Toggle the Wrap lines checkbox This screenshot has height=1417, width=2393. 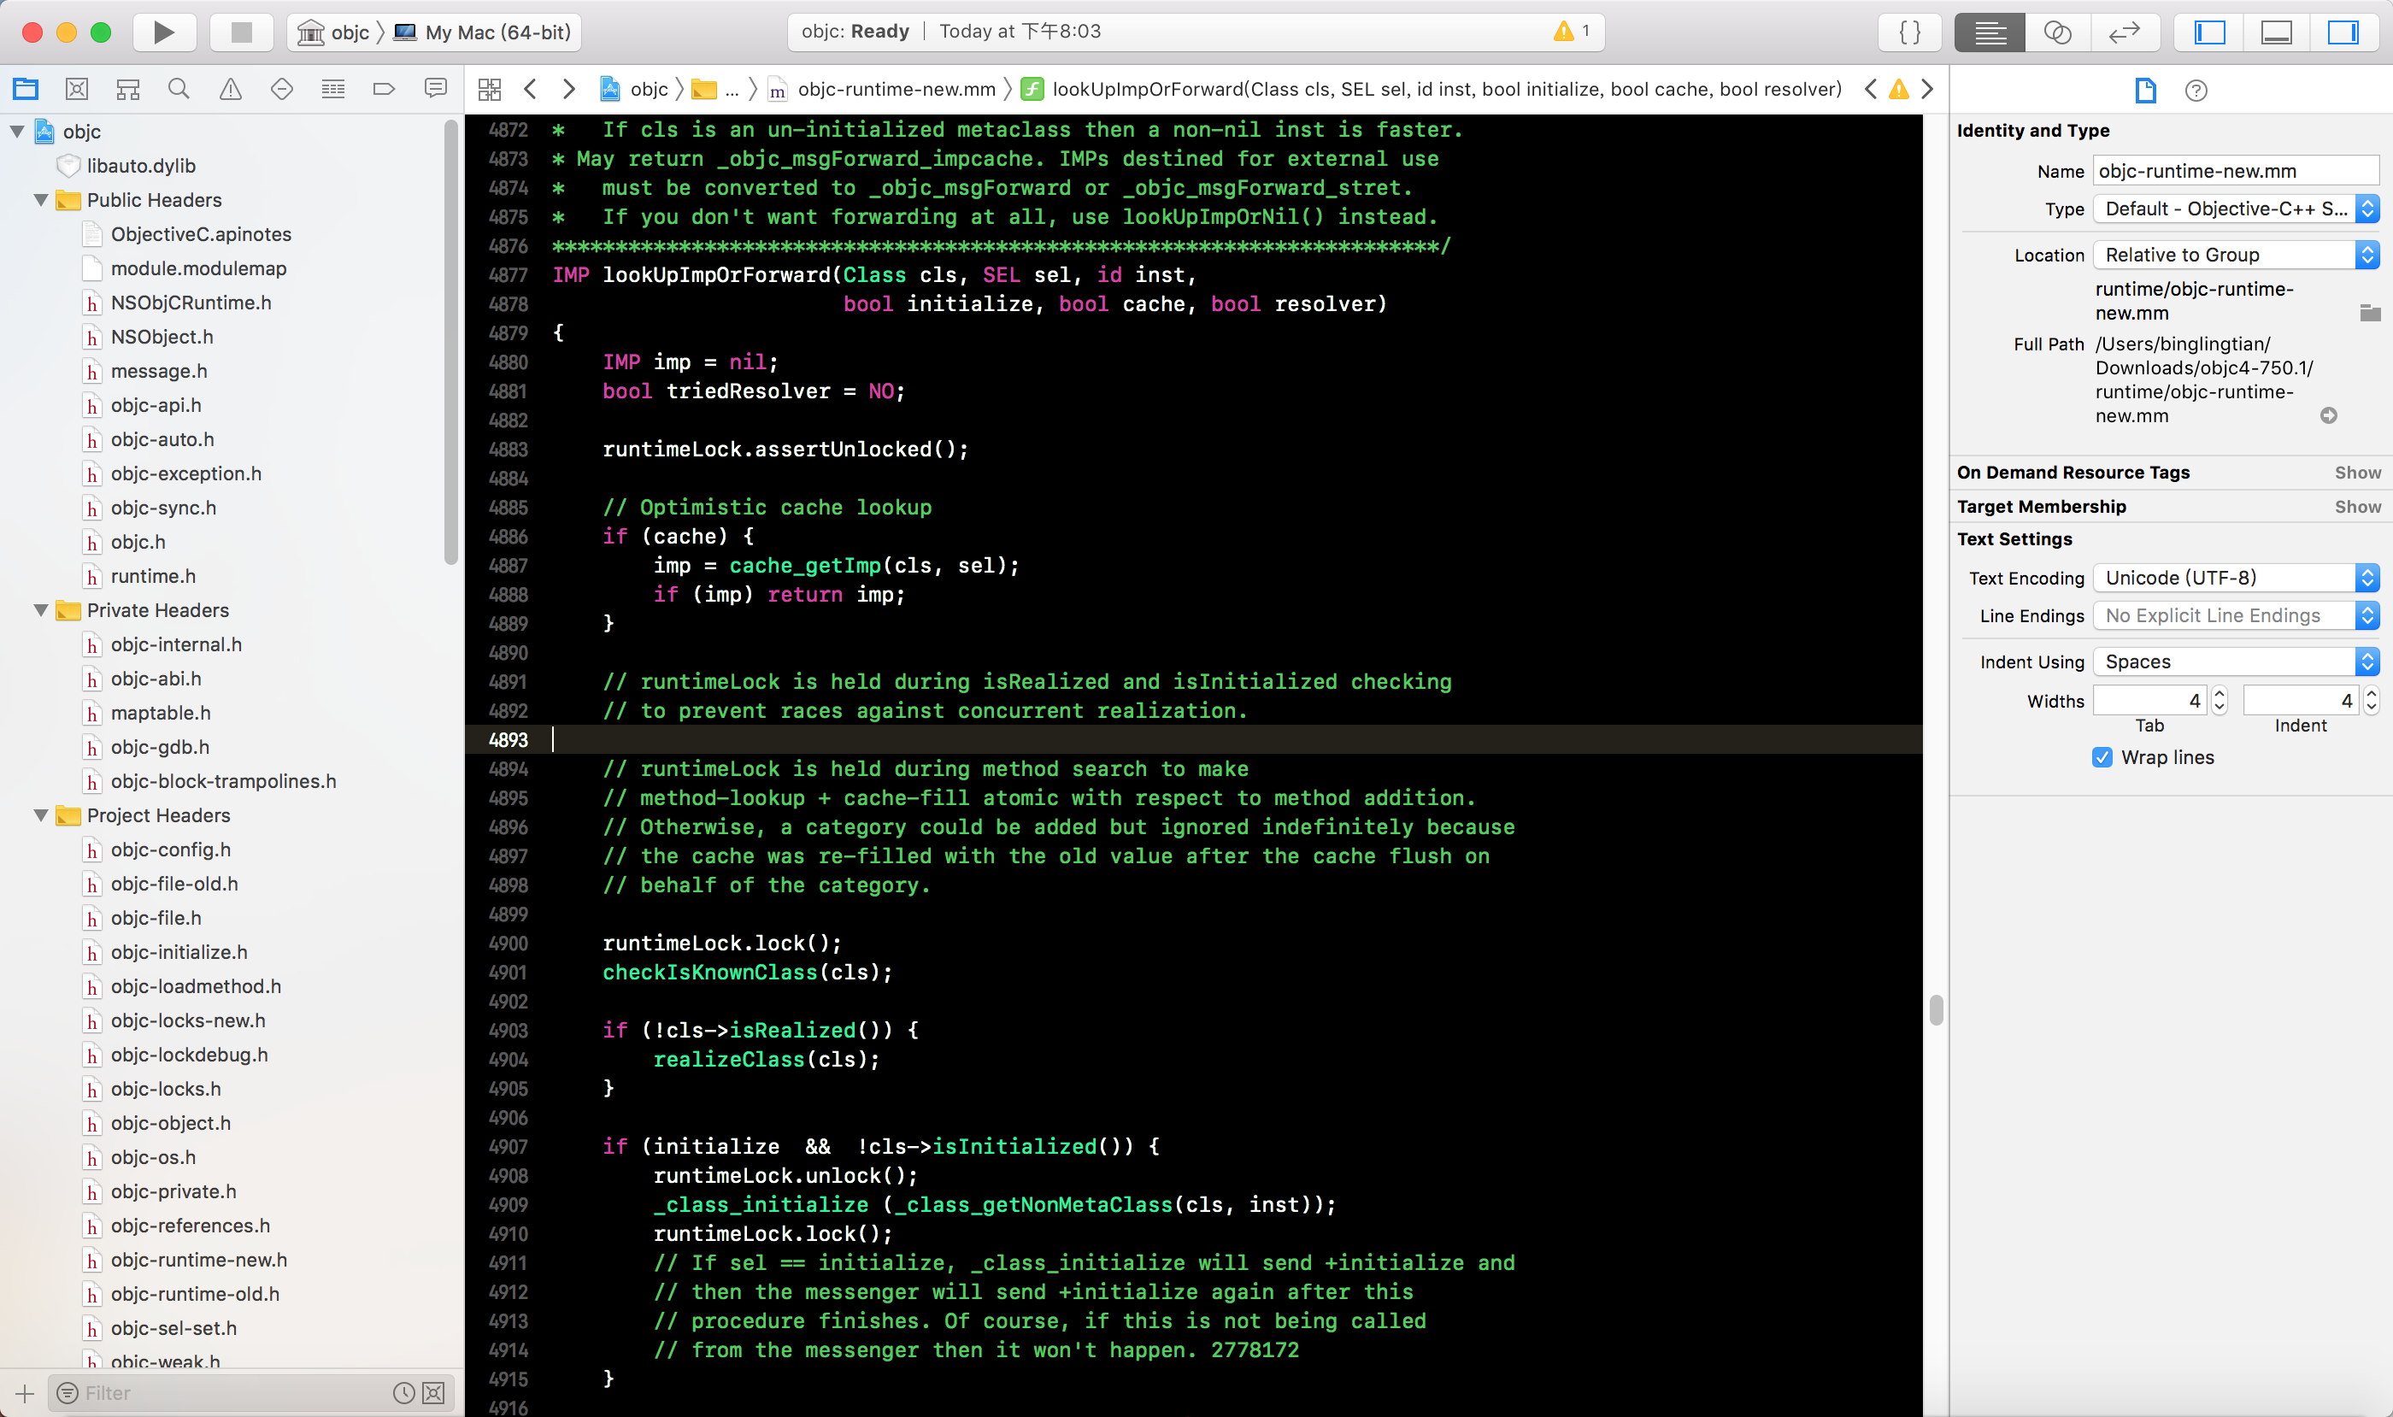point(2102,758)
